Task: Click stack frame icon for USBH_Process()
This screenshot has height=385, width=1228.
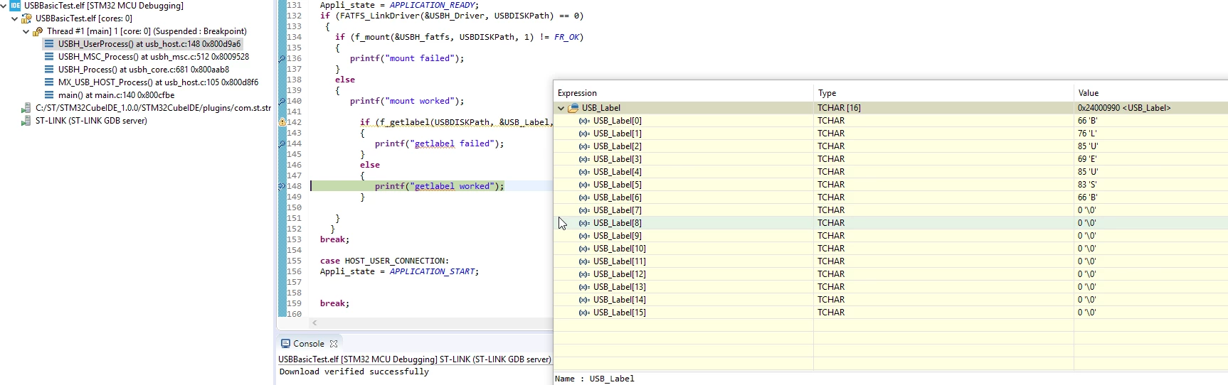Action: pos(49,70)
